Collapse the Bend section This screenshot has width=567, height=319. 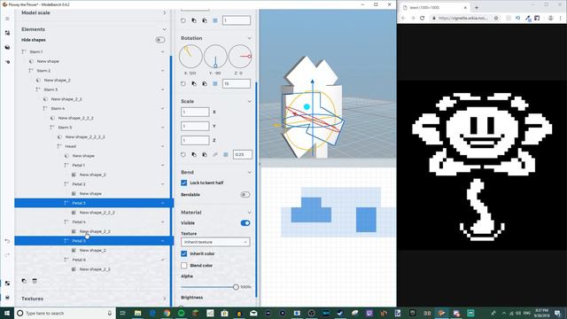pyautogui.click(x=249, y=172)
